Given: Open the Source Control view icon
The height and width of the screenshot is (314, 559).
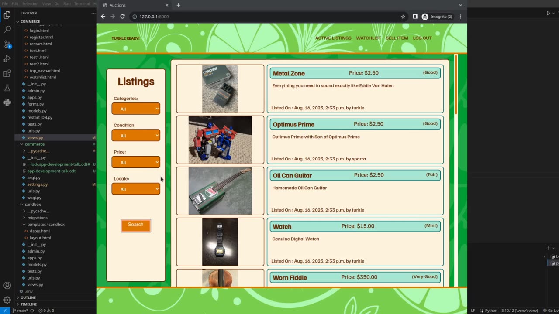Looking at the screenshot, I should coord(7,44).
